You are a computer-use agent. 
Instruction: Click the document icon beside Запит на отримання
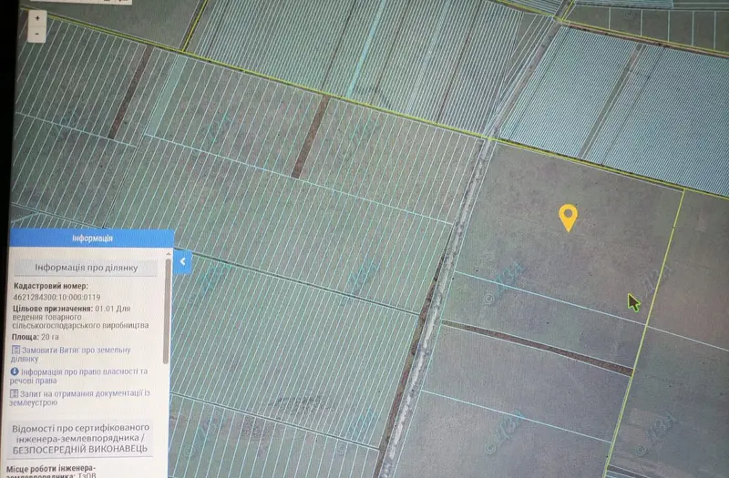click(x=14, y=393)
